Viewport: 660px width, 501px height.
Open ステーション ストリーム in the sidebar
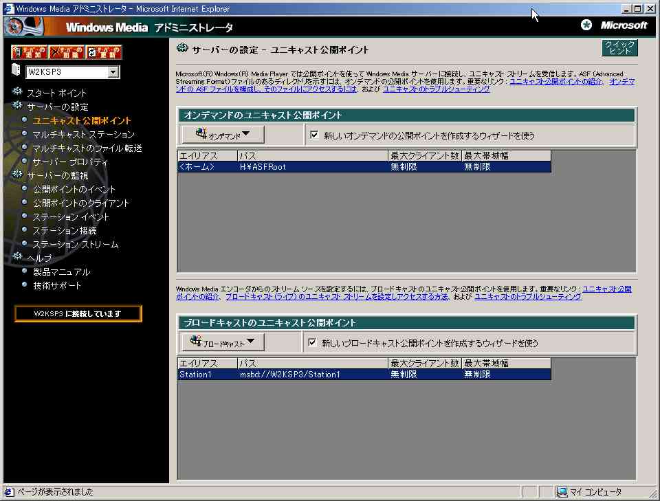tap(76, 245)
